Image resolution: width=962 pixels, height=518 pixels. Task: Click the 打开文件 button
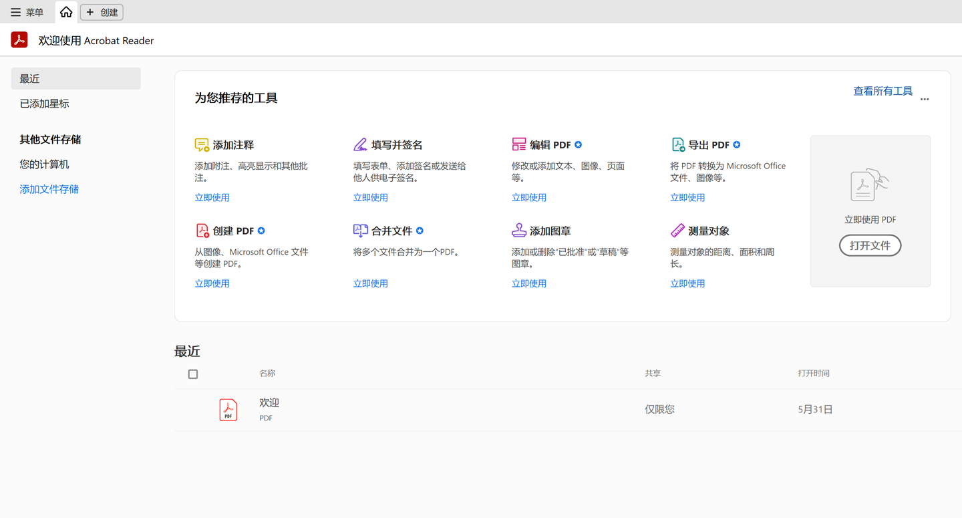pos(870,245)
